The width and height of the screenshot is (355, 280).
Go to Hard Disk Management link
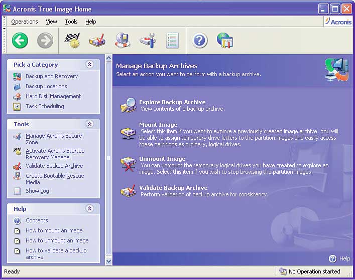click(x=53, y=96)
